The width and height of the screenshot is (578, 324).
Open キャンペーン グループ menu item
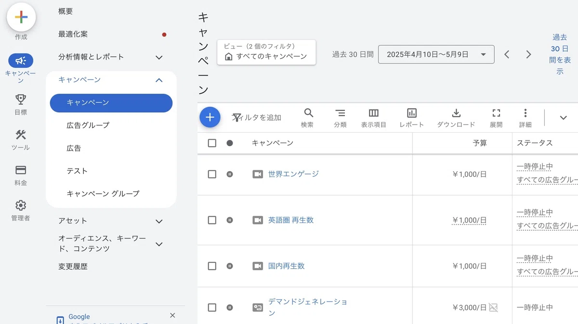coord(103,194)
